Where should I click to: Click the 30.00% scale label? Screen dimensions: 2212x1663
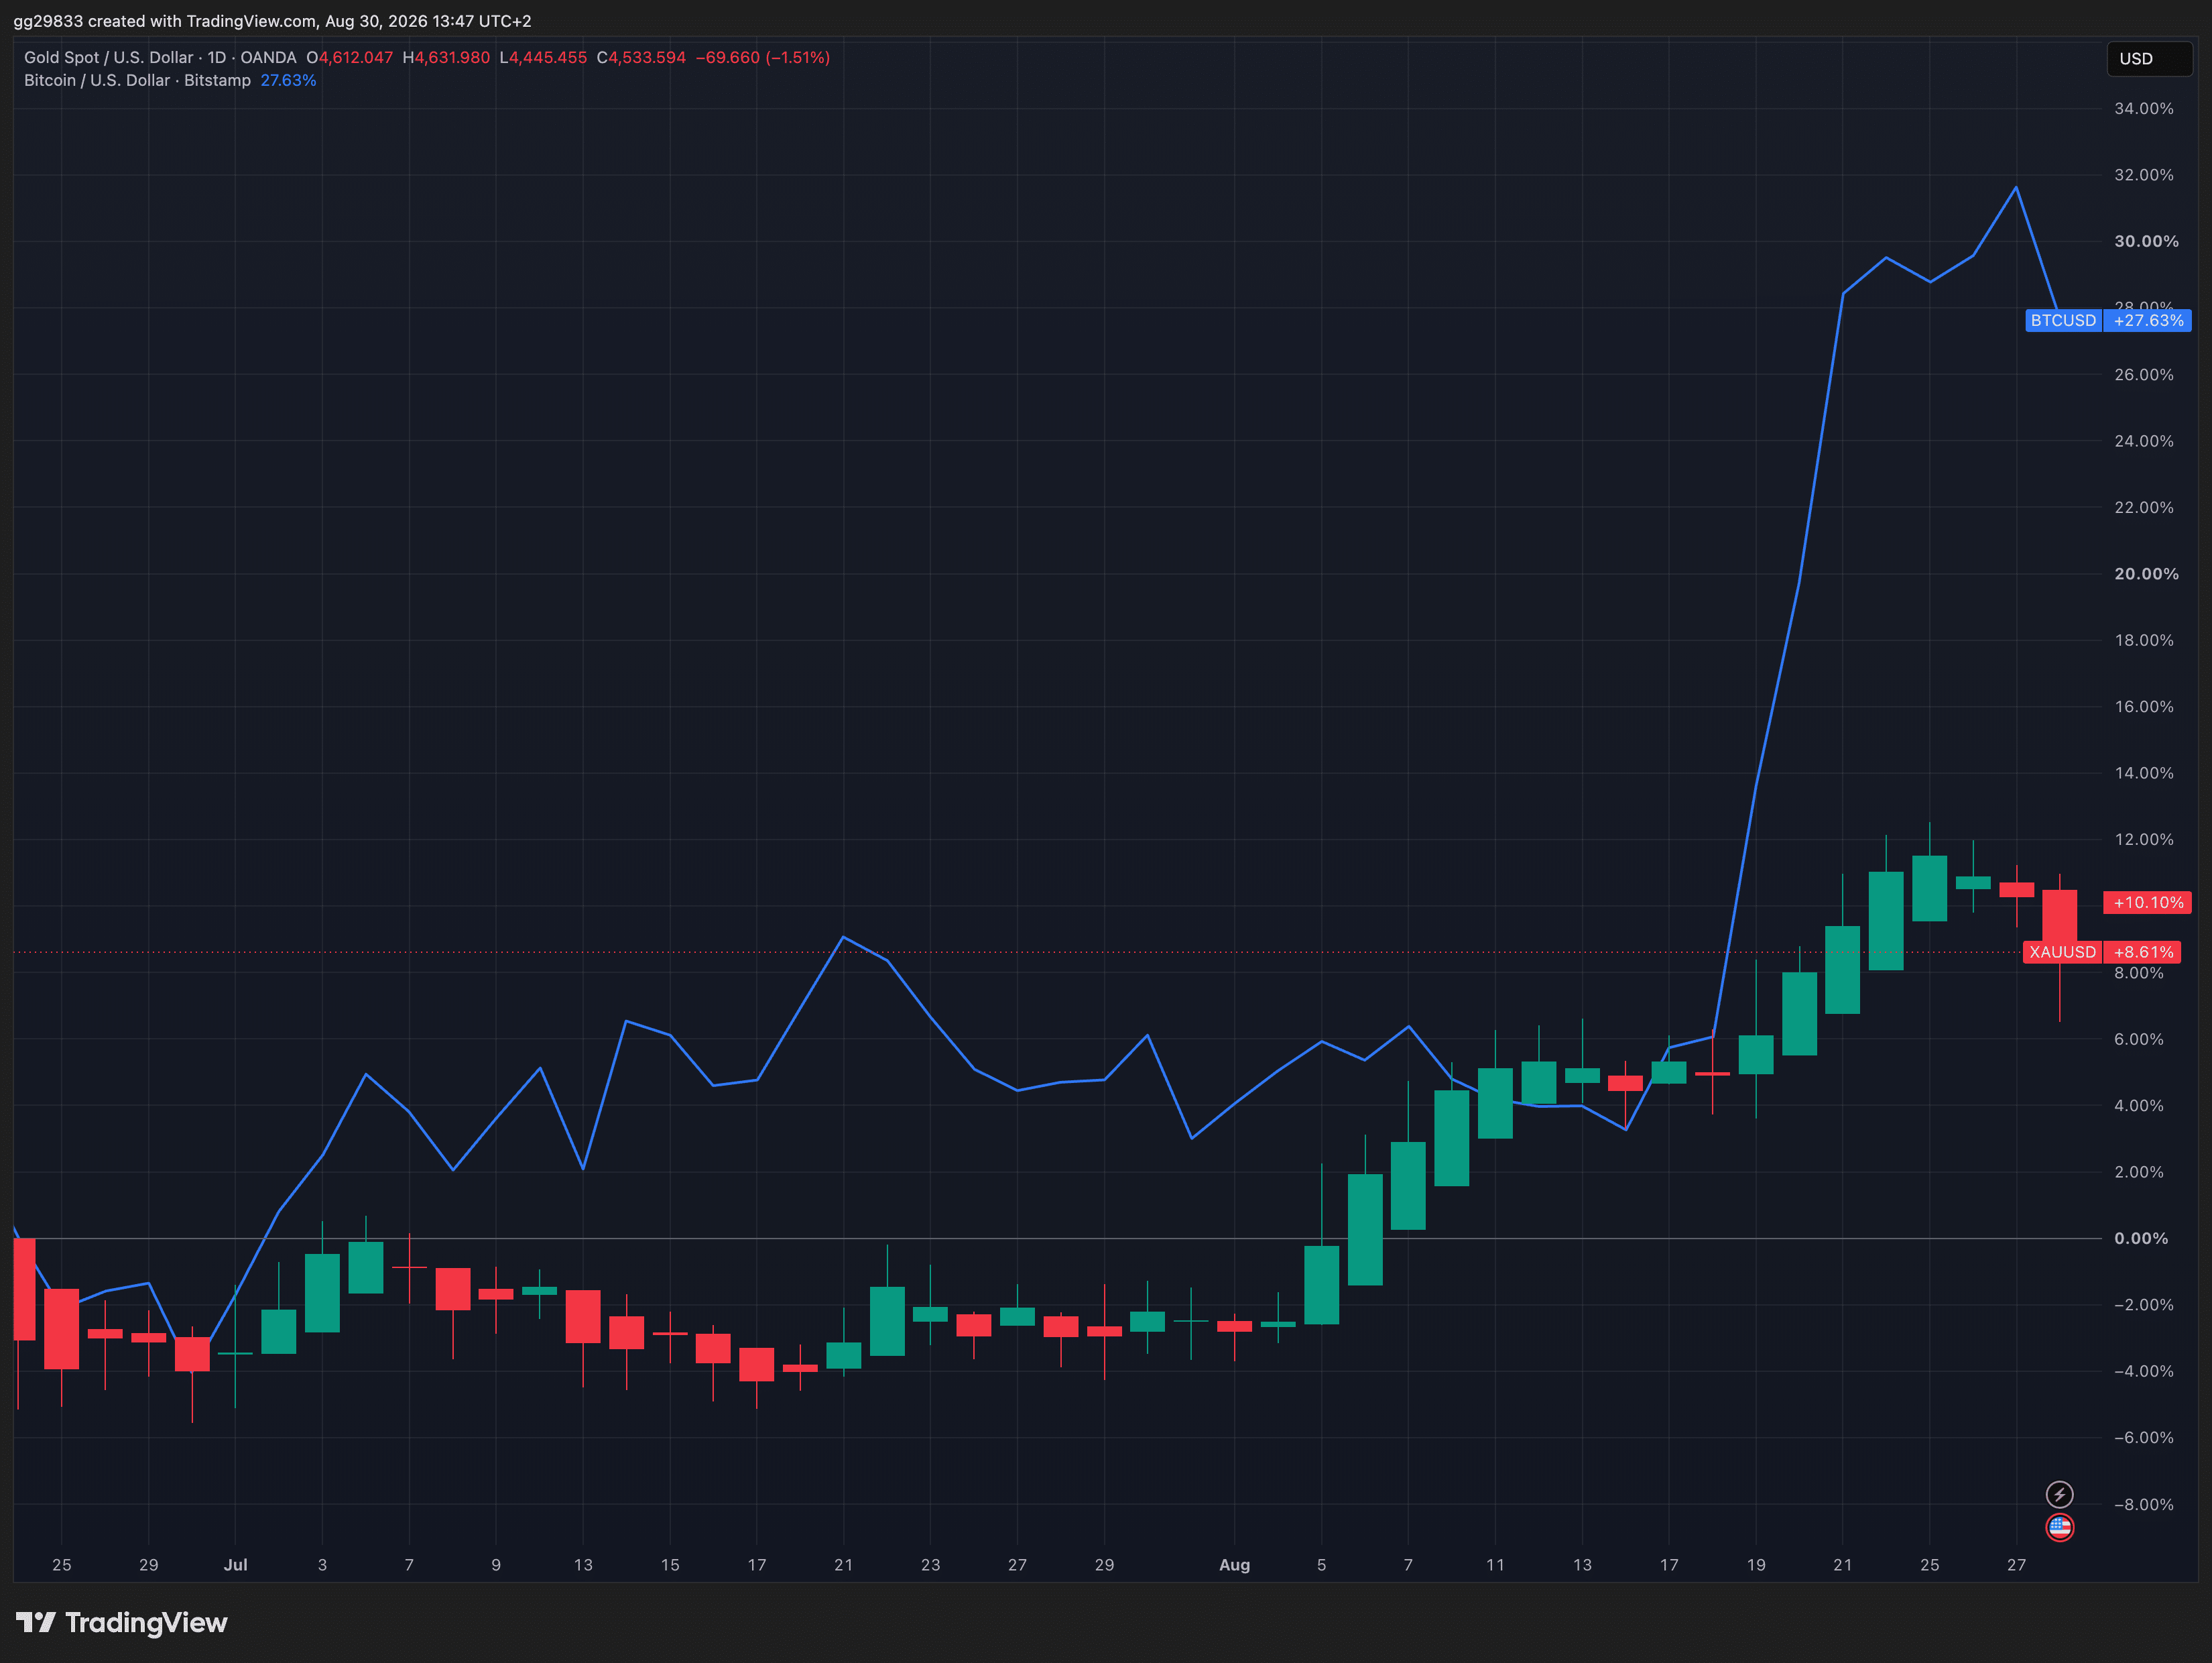tap(2146, 241)
